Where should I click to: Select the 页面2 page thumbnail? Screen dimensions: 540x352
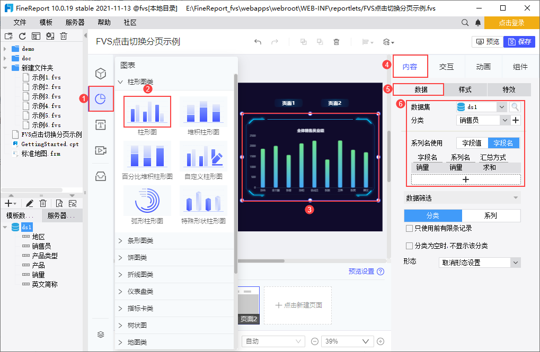[249, 305]
